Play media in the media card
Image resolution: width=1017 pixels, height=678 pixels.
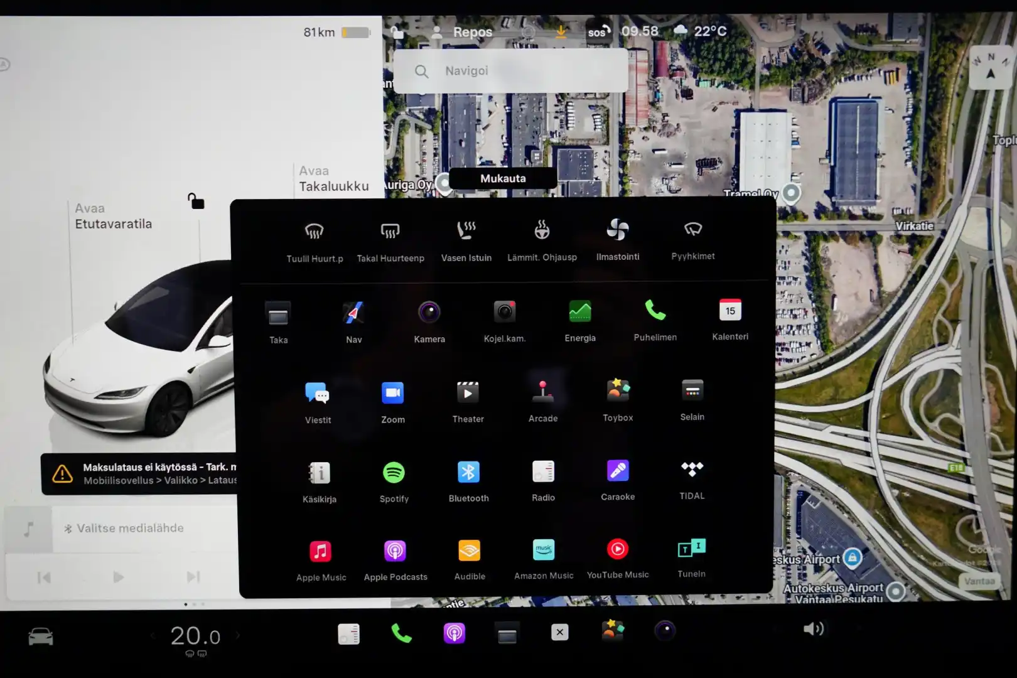[118, 577]
